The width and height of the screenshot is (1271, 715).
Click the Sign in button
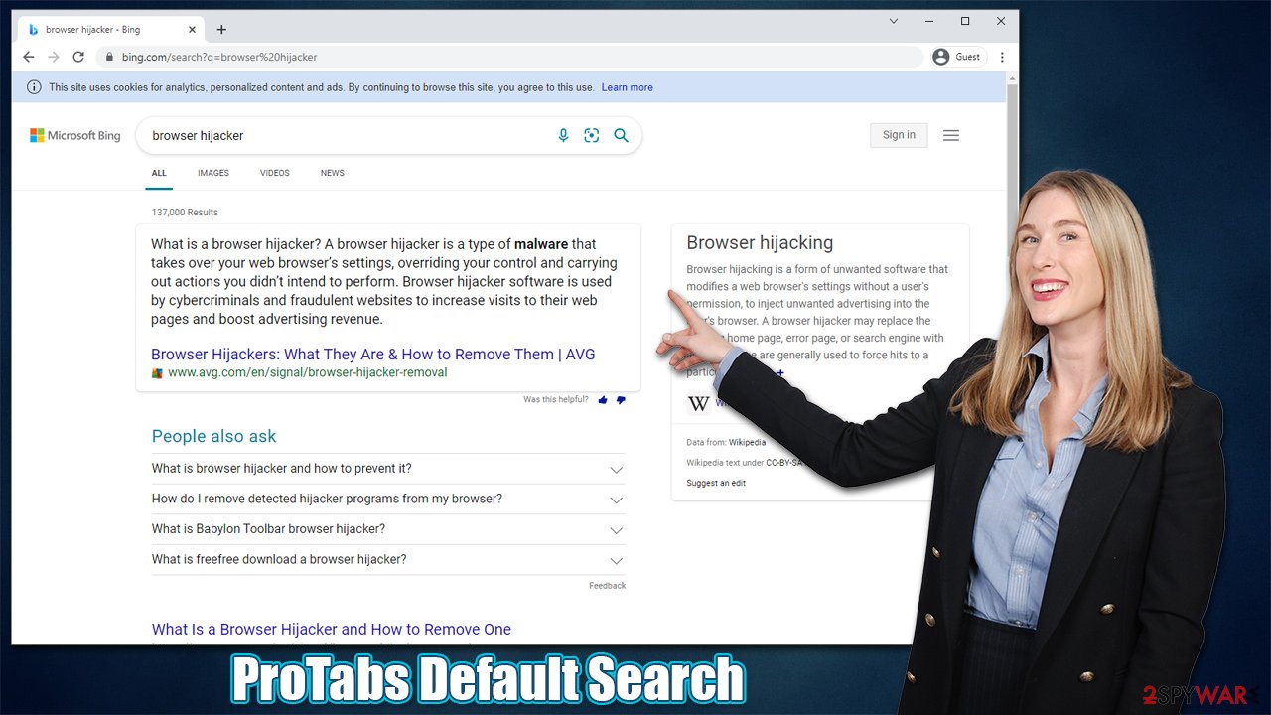899,135
